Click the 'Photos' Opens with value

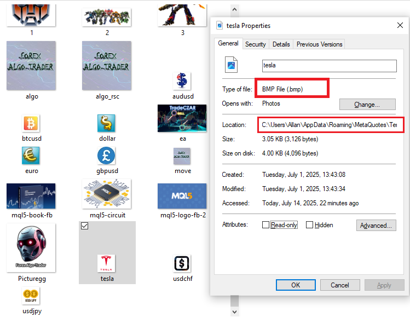click(x=271, y=103)
